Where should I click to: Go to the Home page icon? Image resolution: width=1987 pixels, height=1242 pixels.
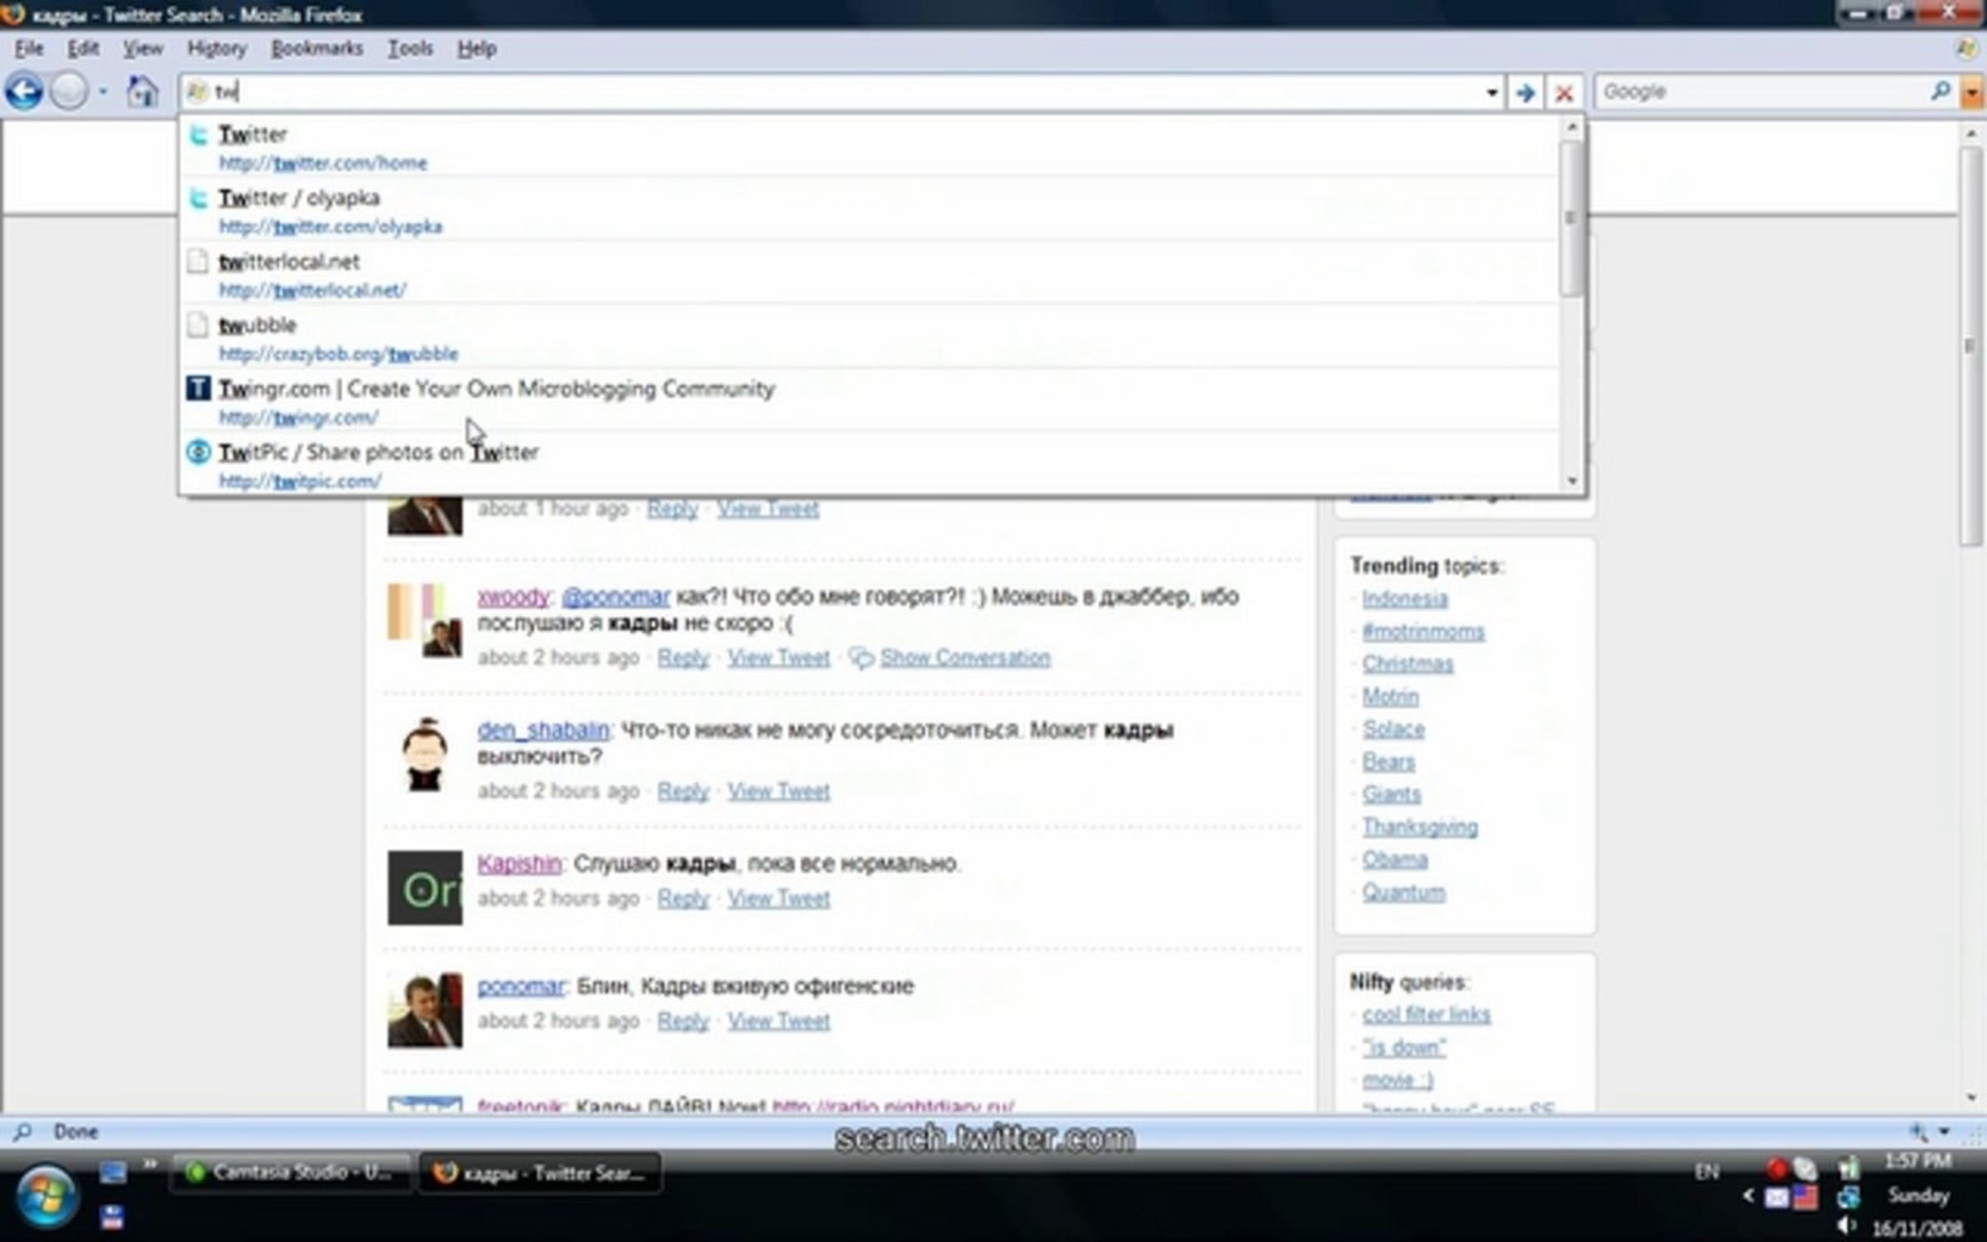pyautogui.click(x=142, y=91)
